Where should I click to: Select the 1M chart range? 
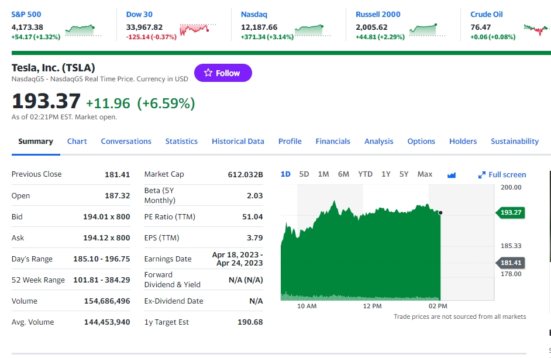click(x=323, y=174)
